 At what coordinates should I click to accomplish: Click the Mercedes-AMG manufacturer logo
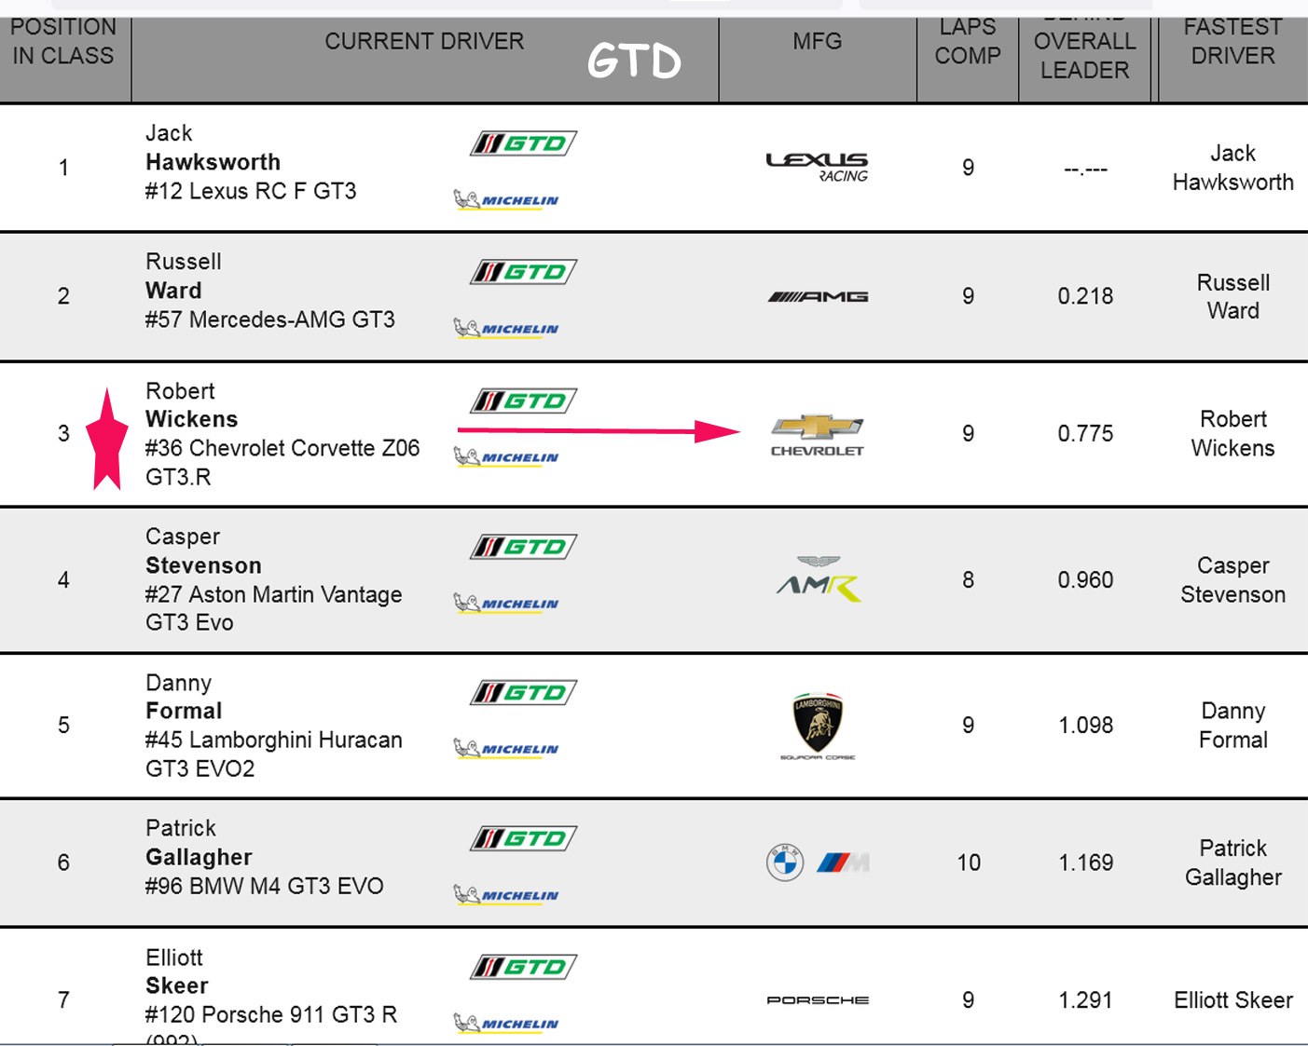click(x=817, y=296)
